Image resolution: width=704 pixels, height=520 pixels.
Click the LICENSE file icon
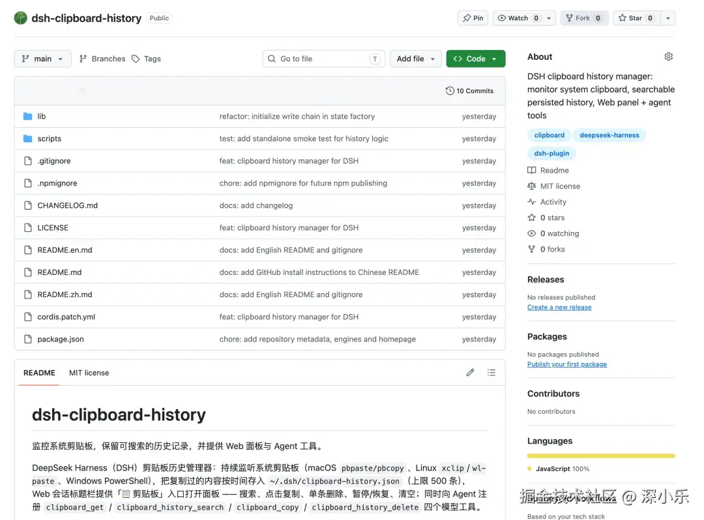click(28, 227)
